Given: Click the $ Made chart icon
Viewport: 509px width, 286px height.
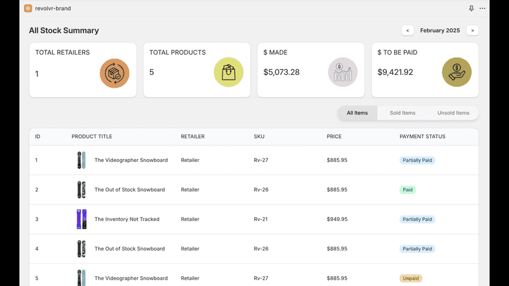Looking at the screenshot, I should pos(343,72).
